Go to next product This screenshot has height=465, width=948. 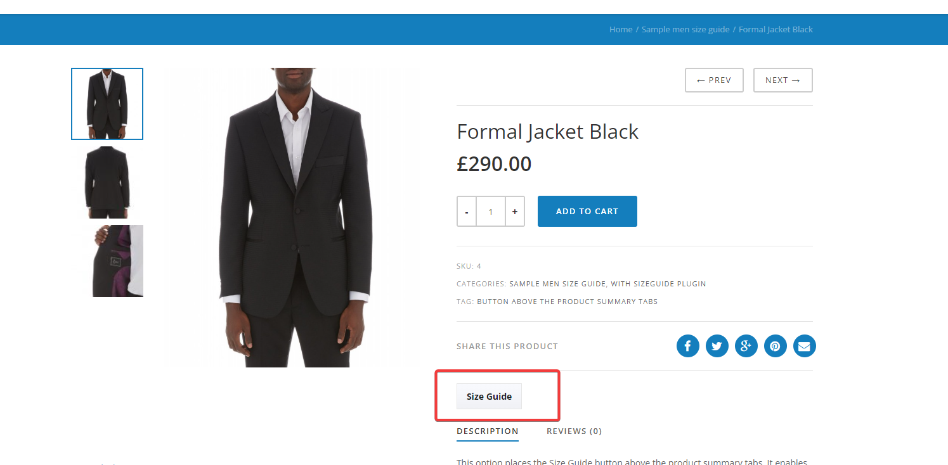tap(782, 80)
